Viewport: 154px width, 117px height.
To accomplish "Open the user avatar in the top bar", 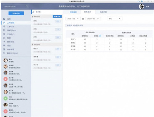I will click(x=141, y=6).
